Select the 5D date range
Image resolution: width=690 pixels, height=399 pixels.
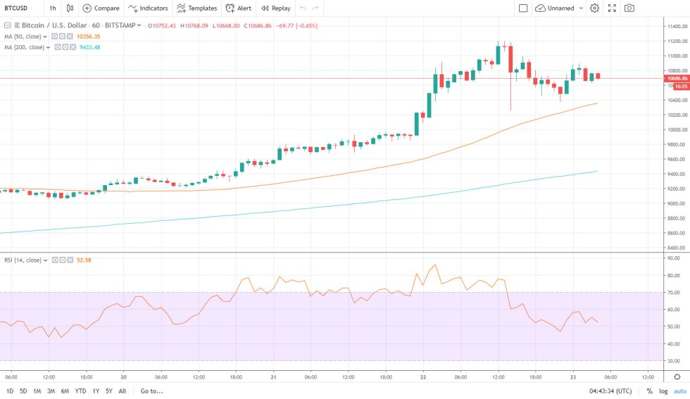coord(23,391)
